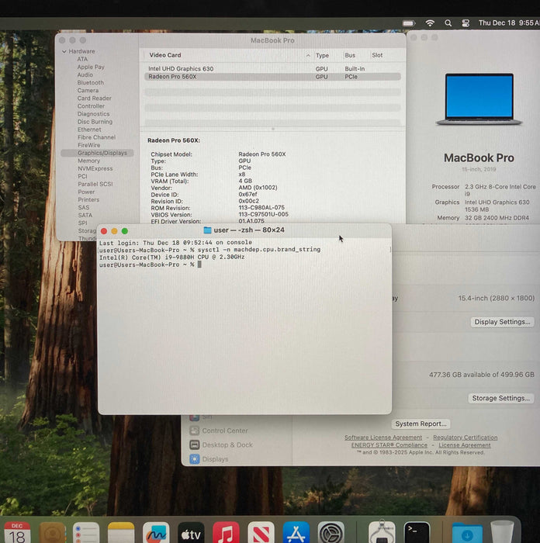This screenshot has width=540, height=543.
Task: Open App Store from the Dock
Action: pos(296,533)
